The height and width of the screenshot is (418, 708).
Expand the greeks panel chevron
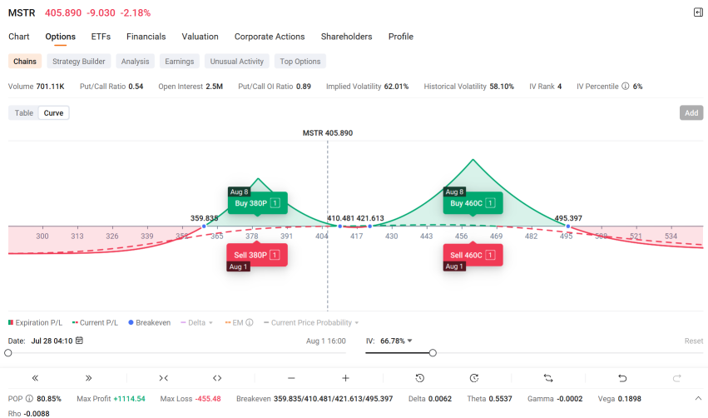(698, 398)
